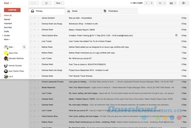Image resolution: width=191 pixels, height=128 pixels.
Task: Star the Vitoria Santos Silva email
Action: (x=35, y=35)
